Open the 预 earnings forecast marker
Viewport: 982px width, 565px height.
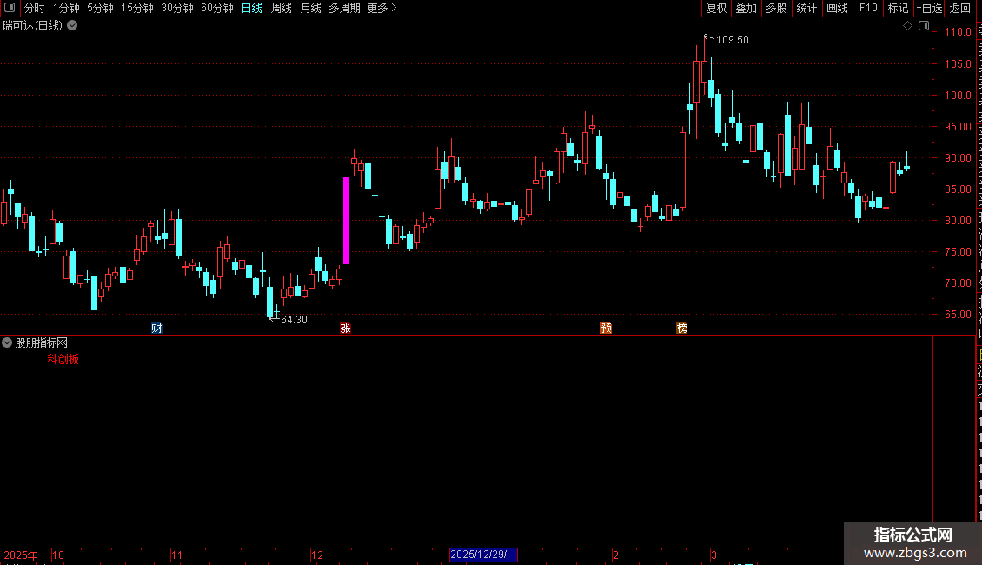[607, 329]
